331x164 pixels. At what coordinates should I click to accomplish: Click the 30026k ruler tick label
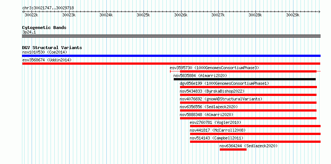pos(181,15)
